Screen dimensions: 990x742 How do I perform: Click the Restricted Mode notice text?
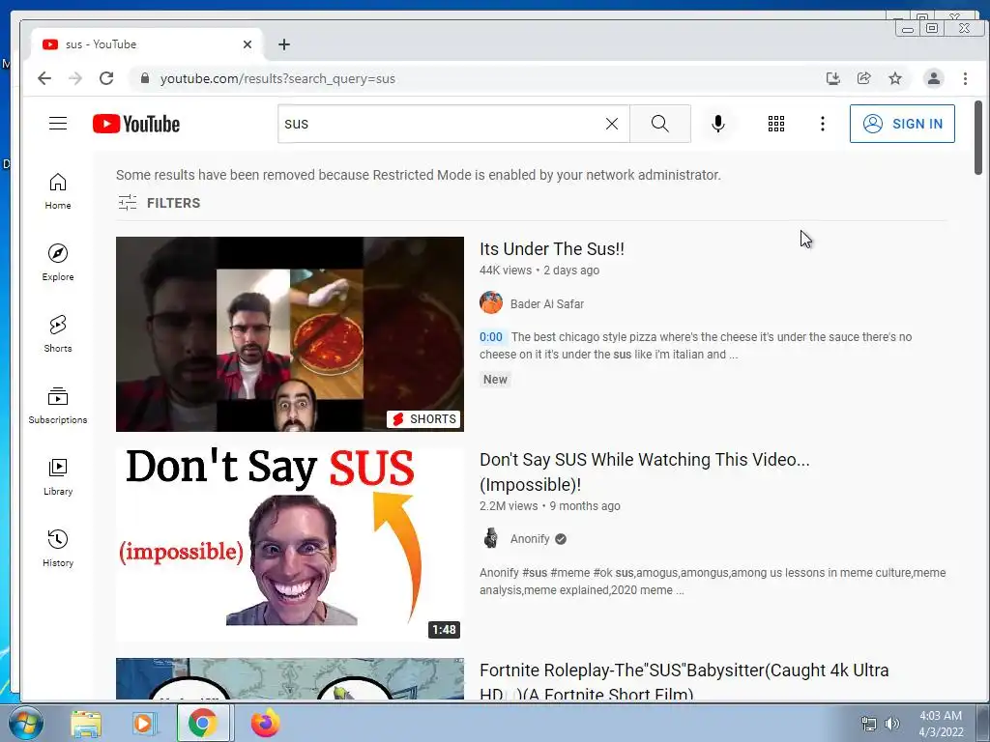click(x=418, y=175)
